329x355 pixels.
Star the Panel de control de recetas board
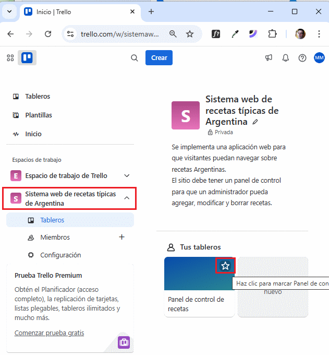point(225,266)
